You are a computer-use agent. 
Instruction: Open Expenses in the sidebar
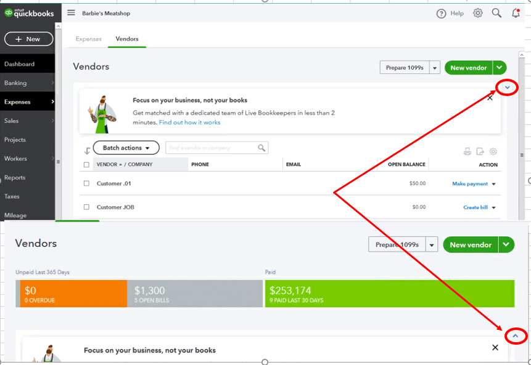pyautogui.click(x=27, y=102)
